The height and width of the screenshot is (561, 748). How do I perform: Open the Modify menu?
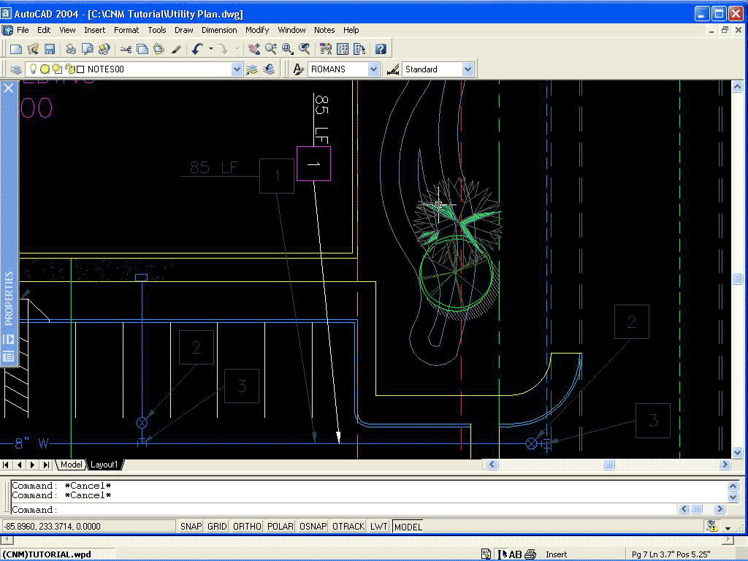pos(257,30)
